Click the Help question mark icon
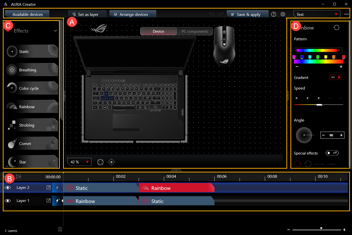This screenshot has width=352, height=235. 274,14
